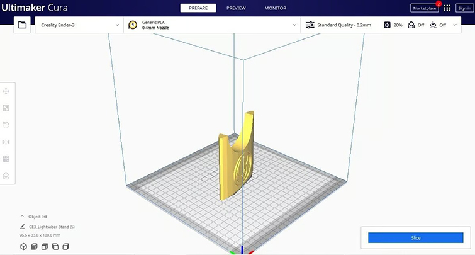Click pencil edit icon beside model name
The width and height of the screenshot is (475, 255).
[x=23, y=227]
